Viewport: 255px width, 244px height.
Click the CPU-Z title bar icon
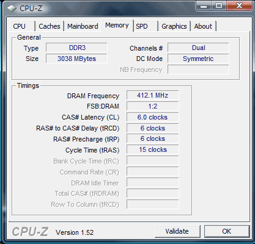coord(12,9)
